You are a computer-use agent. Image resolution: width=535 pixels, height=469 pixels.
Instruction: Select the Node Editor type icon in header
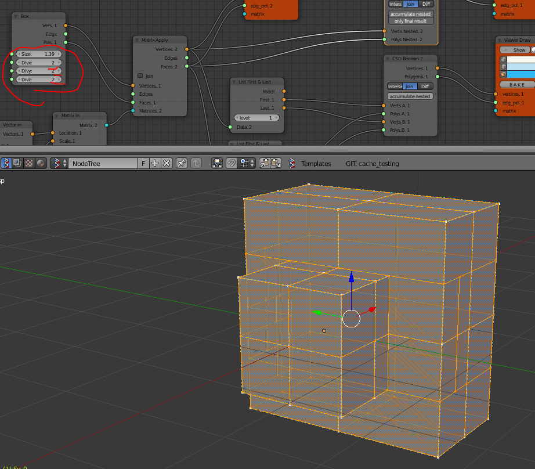tap(6, 163)
